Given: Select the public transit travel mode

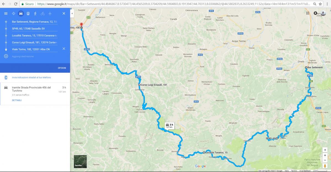Looking at the screenshot, I should [x=28, y=14].
